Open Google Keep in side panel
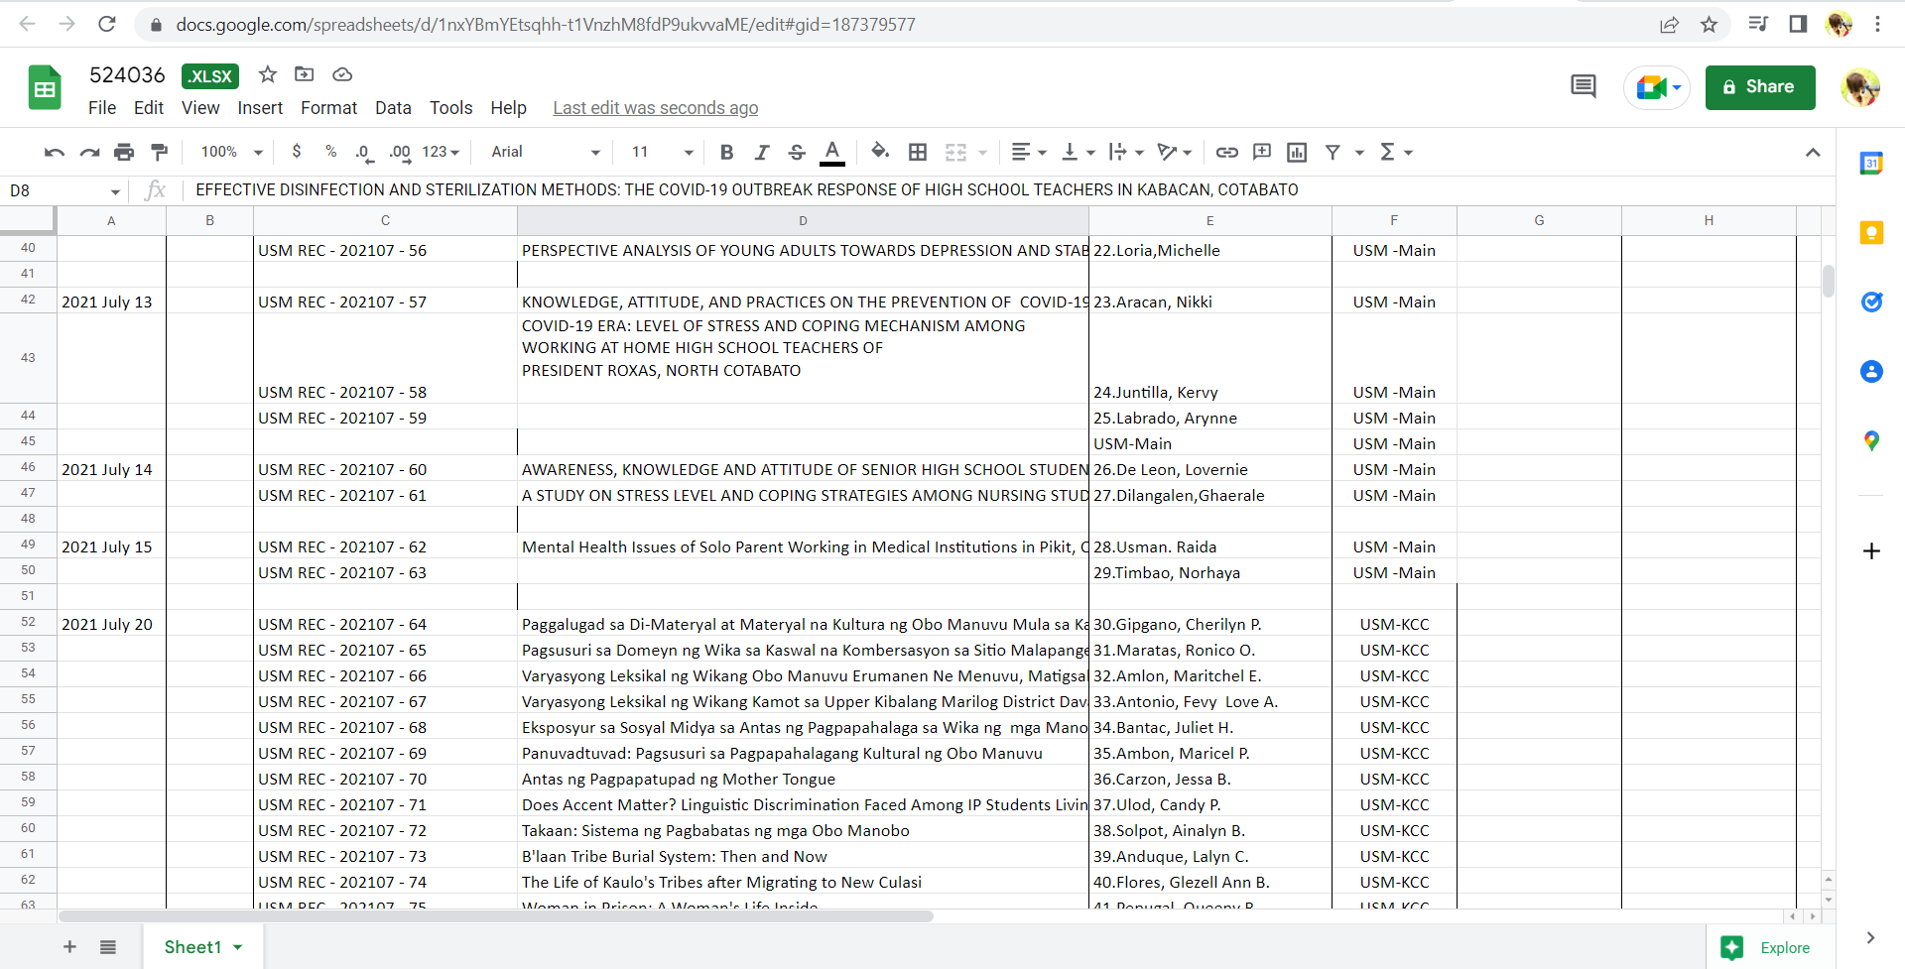Screen dimensions: 1905x969 [x=1871, y=233]
